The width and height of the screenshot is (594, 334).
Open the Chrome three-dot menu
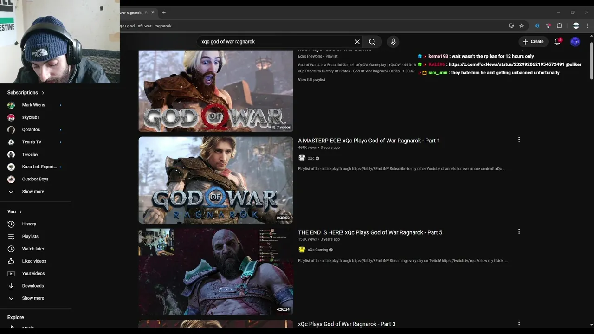coord(588,26)
